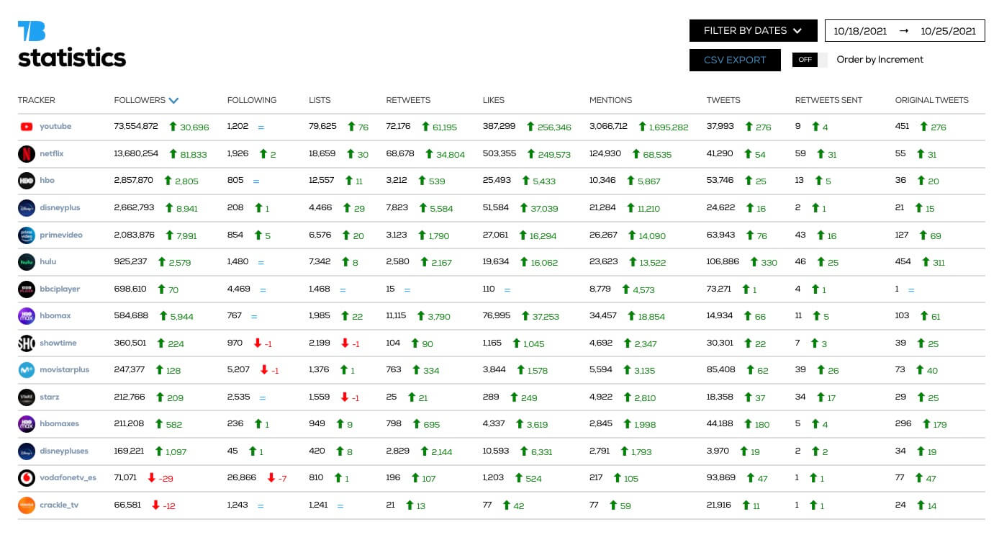Image resolution: width=999 pixels, height=540 pixels.
Task: Click the primevideo logo icon
Action: pos(27,235)
